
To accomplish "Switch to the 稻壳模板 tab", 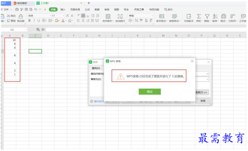I will 22,3.
